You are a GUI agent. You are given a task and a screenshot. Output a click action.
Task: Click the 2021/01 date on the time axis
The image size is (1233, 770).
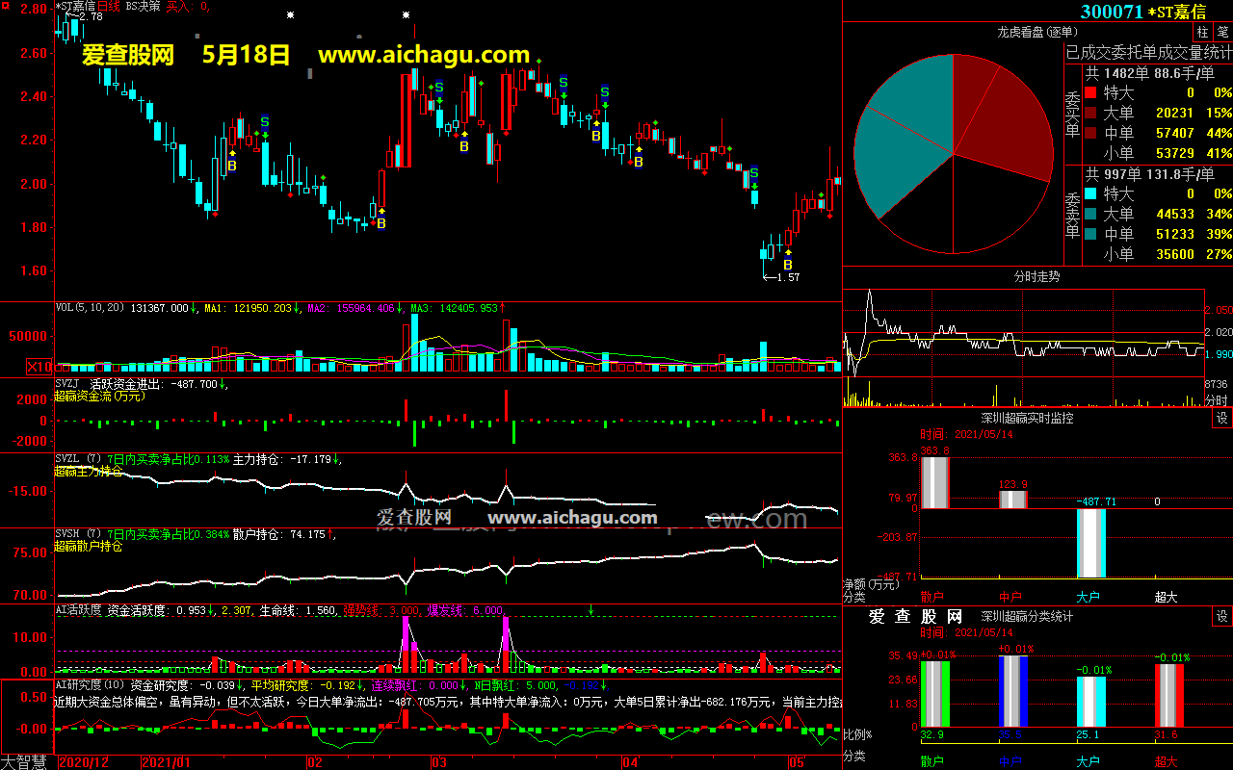point(167,762)
